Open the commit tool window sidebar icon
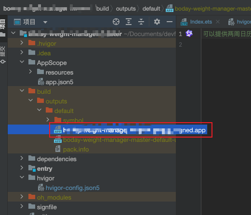This screenshot has height=215, width=251. click(3, 54)
